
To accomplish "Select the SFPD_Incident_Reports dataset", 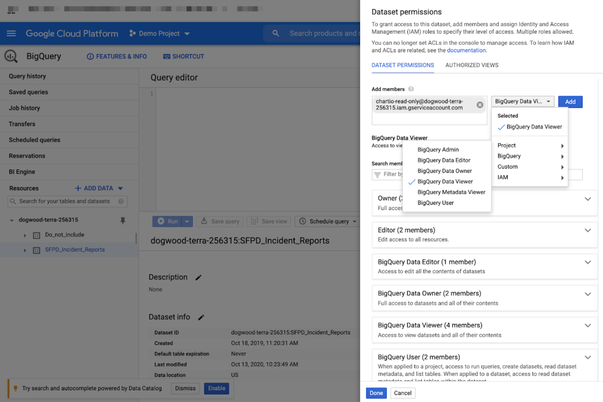I will pyautogui.click(x=75, y=249).
